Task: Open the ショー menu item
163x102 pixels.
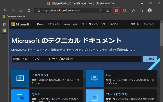Action: pyautogui.click(x=104, y=24)
